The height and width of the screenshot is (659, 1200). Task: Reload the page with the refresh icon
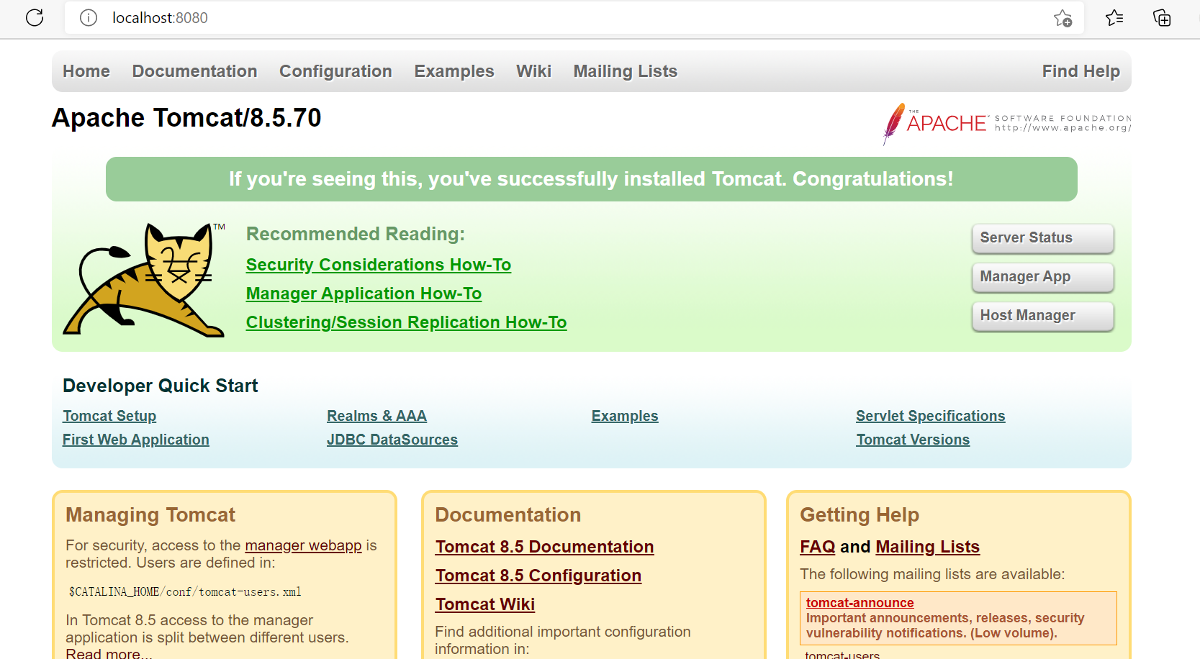(x=35, y=17)
